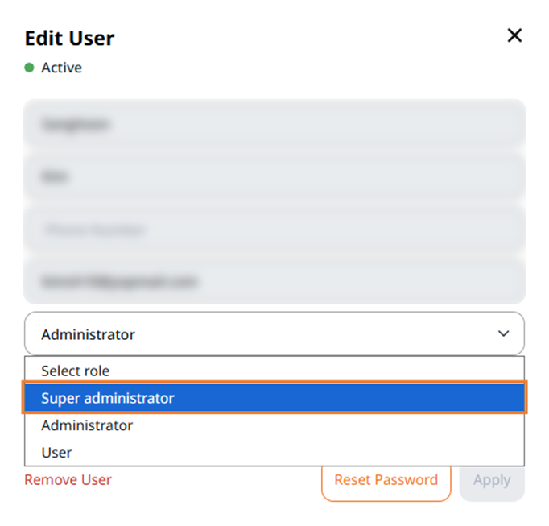
Task: Click the Active status label
Action: [x=62, y=68]
